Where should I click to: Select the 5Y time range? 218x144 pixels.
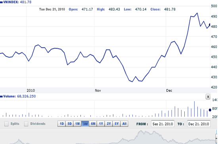point(117,123)
